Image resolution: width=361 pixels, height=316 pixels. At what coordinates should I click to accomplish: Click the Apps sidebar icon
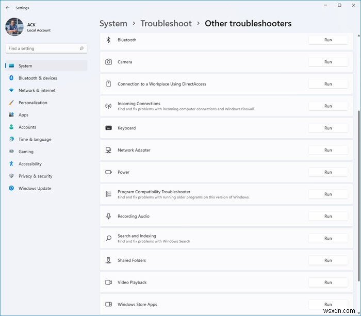(x=11, y=114)
